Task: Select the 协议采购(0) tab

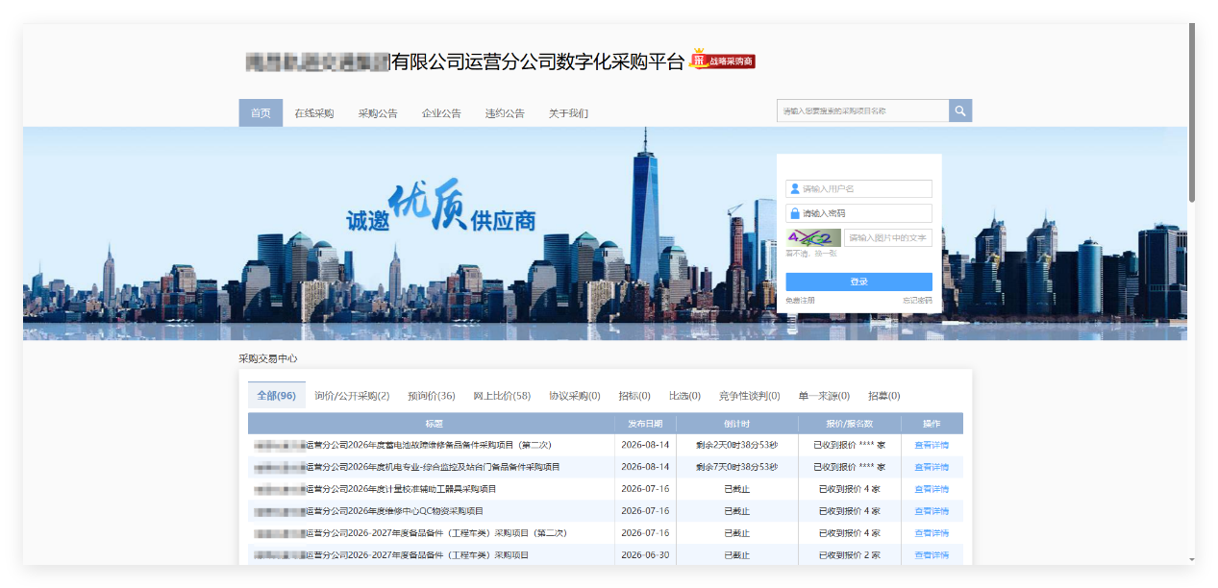Action: pyautogui.click(x=575, y=396)
